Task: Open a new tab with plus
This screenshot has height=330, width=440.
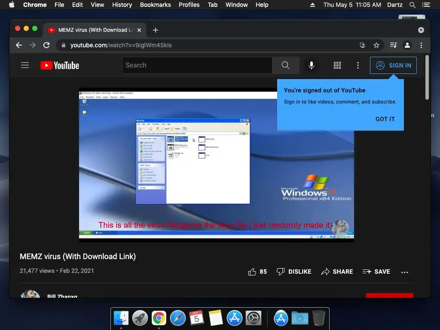Action: [156, 30]
